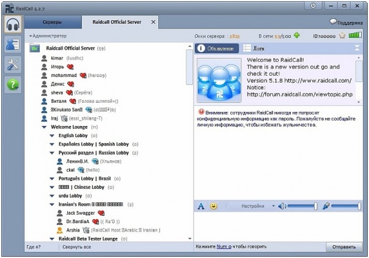Add server to favorites with star icon
Viewport: 369px width, 258px height.
342,36
